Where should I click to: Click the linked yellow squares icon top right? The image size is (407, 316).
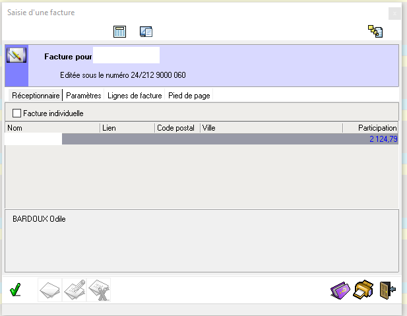375,31
